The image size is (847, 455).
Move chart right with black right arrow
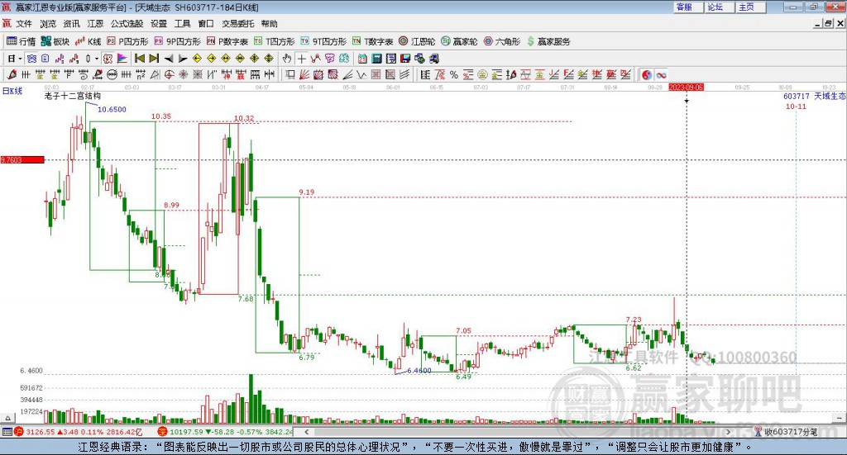tap(183, 59)
